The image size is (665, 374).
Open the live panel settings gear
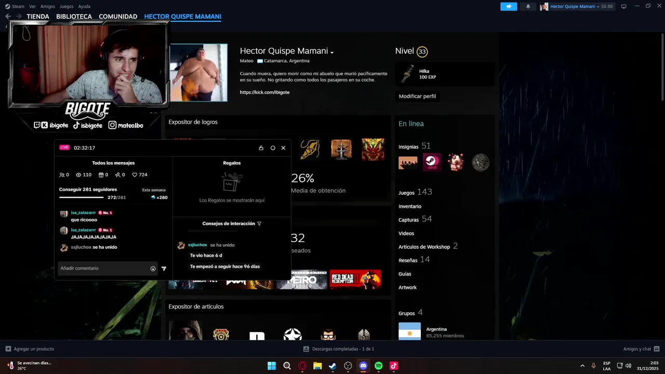(273, 148)
